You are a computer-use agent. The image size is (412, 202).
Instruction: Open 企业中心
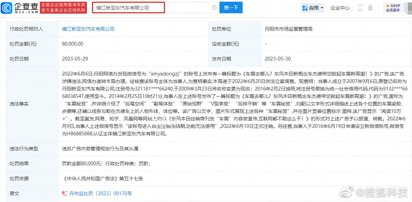pos(340,8)
